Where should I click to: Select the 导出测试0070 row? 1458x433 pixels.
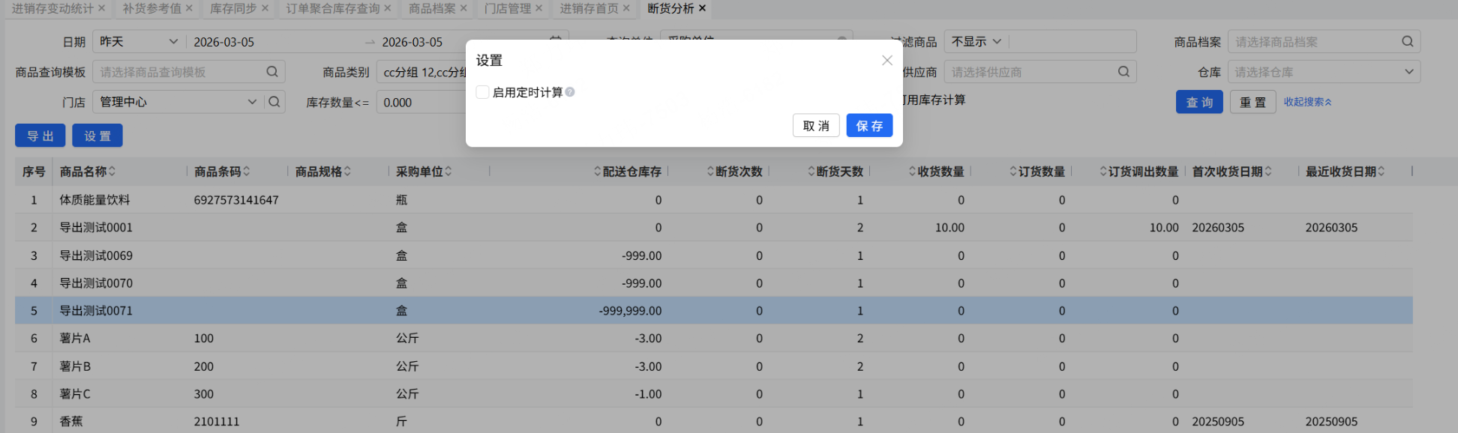(x=713, y=283)
